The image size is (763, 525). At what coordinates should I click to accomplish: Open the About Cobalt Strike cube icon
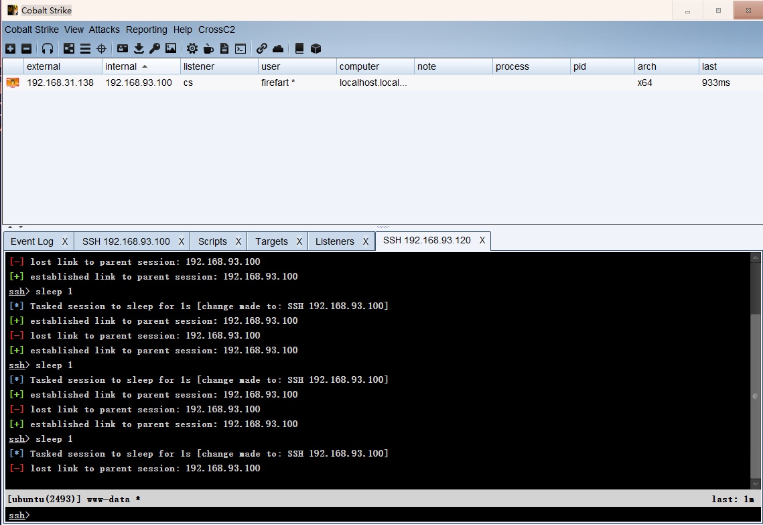pos(315,48)
